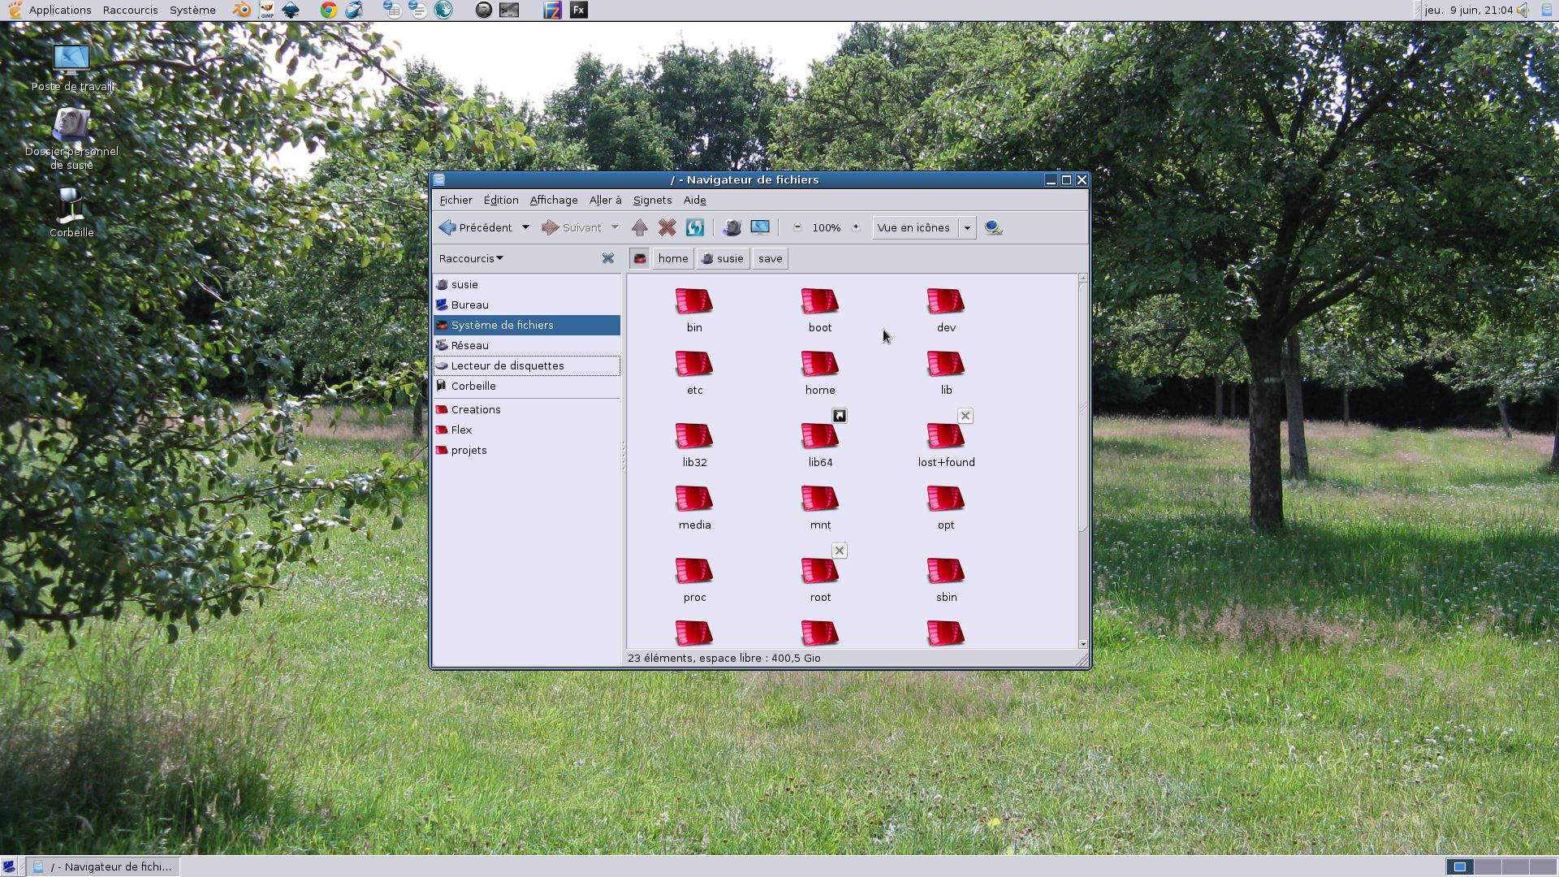The height and width of the screenshot is (877, 1559).
Task: Open the Vue en icônes view dropdown
Action: [967, 228]
